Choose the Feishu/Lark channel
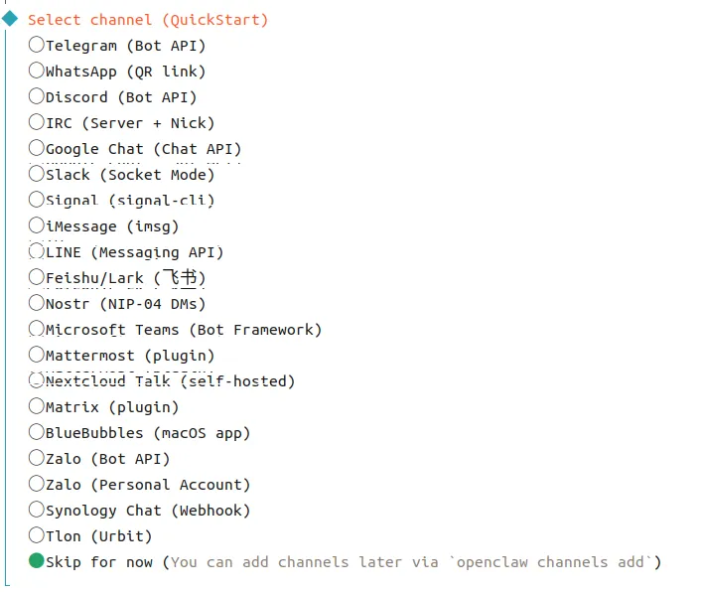The width and height of the screenshot is (701, 594). (x=37, y=277)
